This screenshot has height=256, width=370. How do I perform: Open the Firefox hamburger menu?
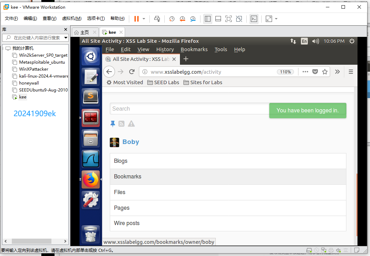351,72
